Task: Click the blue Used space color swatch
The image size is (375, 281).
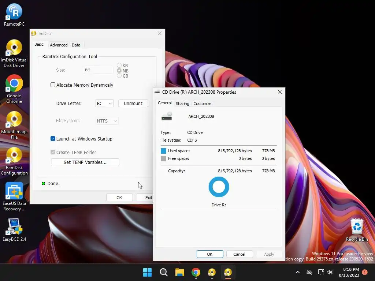Action: point(163,151)
